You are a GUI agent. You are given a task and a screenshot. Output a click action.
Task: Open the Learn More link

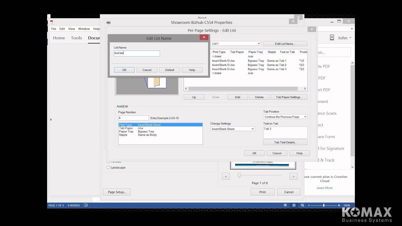pyautogui.click(x=324, y=188)
